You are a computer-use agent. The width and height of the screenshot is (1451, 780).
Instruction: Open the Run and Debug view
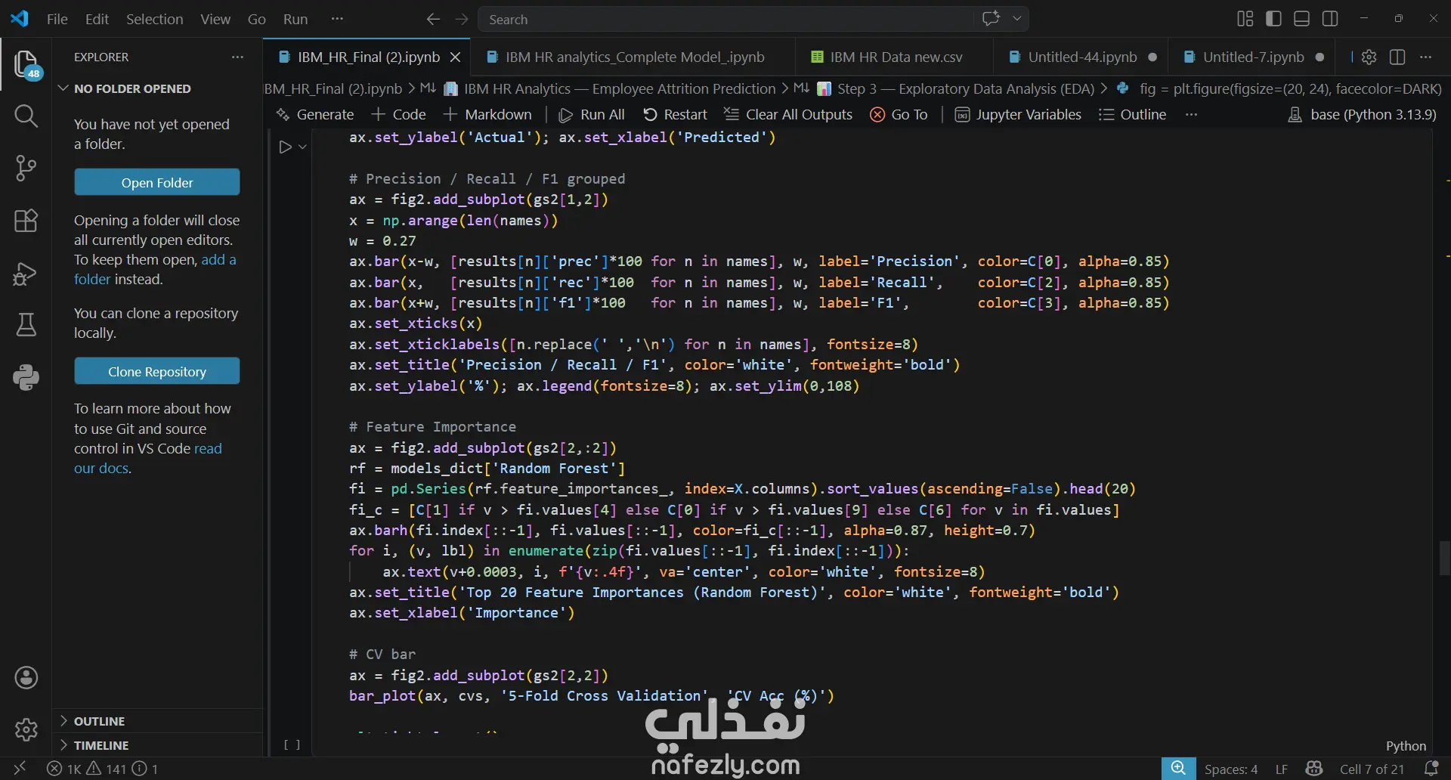coord(26,273)
